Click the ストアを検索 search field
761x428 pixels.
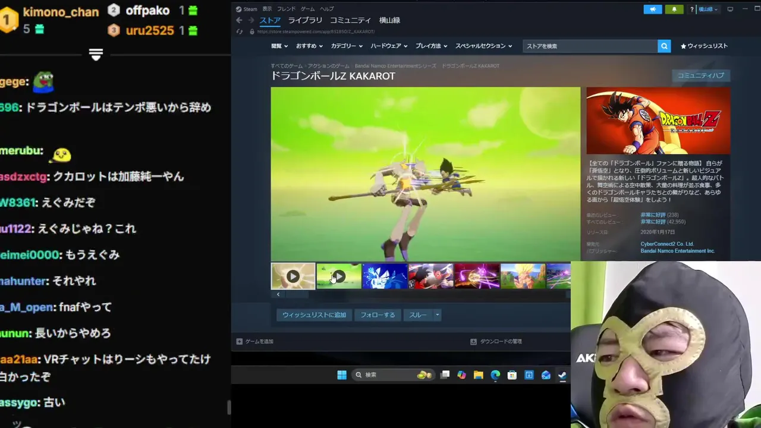[x=590, y=46]
